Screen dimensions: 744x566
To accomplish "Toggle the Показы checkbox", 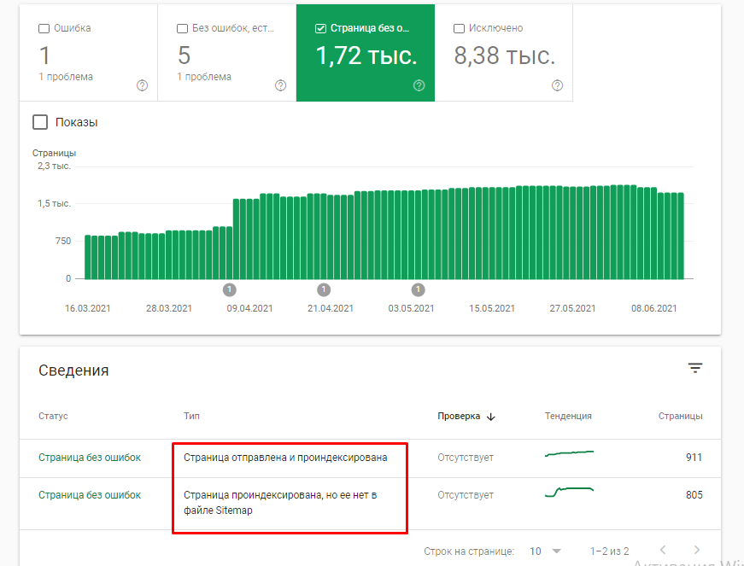I will [40, 122].
